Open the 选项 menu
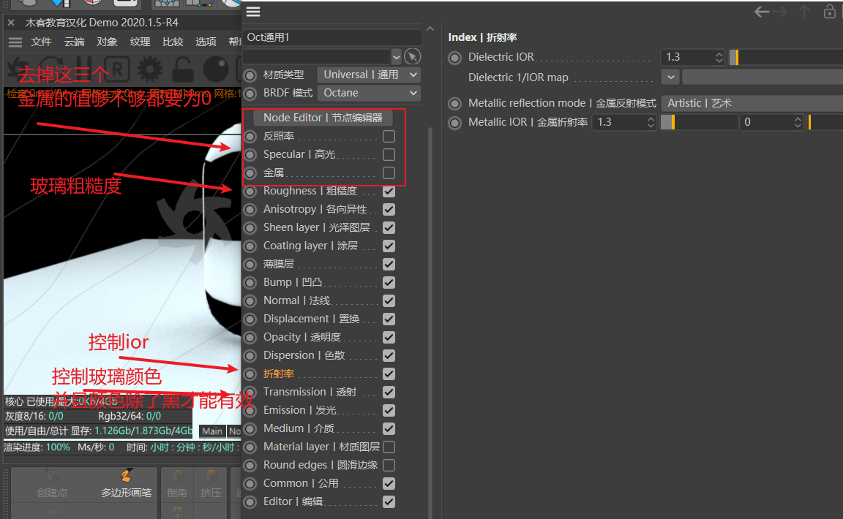 (x=206, y=42)
